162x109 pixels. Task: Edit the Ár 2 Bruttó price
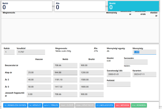(91, 80)
